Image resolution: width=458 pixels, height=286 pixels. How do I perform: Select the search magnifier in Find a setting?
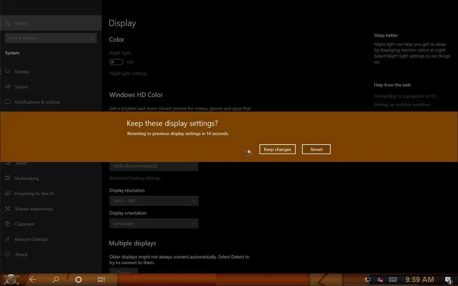[92, 38]
